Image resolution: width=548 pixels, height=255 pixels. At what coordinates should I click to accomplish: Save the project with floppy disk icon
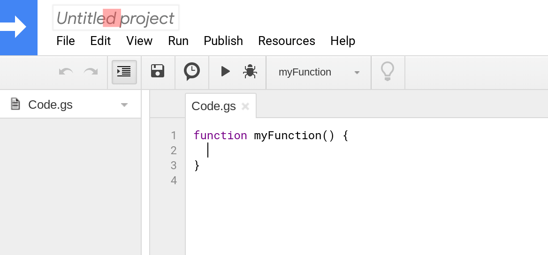tap(158, 71)
